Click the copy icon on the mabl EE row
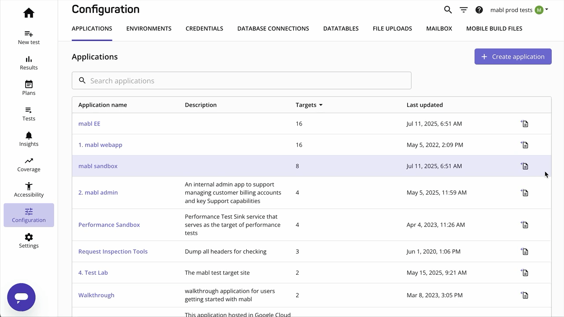This screenshot has height=317, width=564. click(524, 124)
